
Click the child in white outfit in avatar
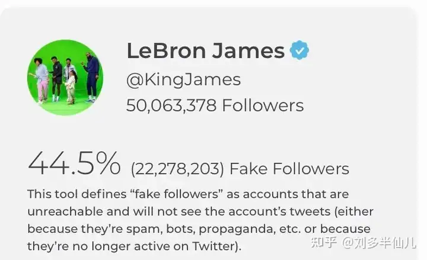pyautogui.click(x=71, y=88)
